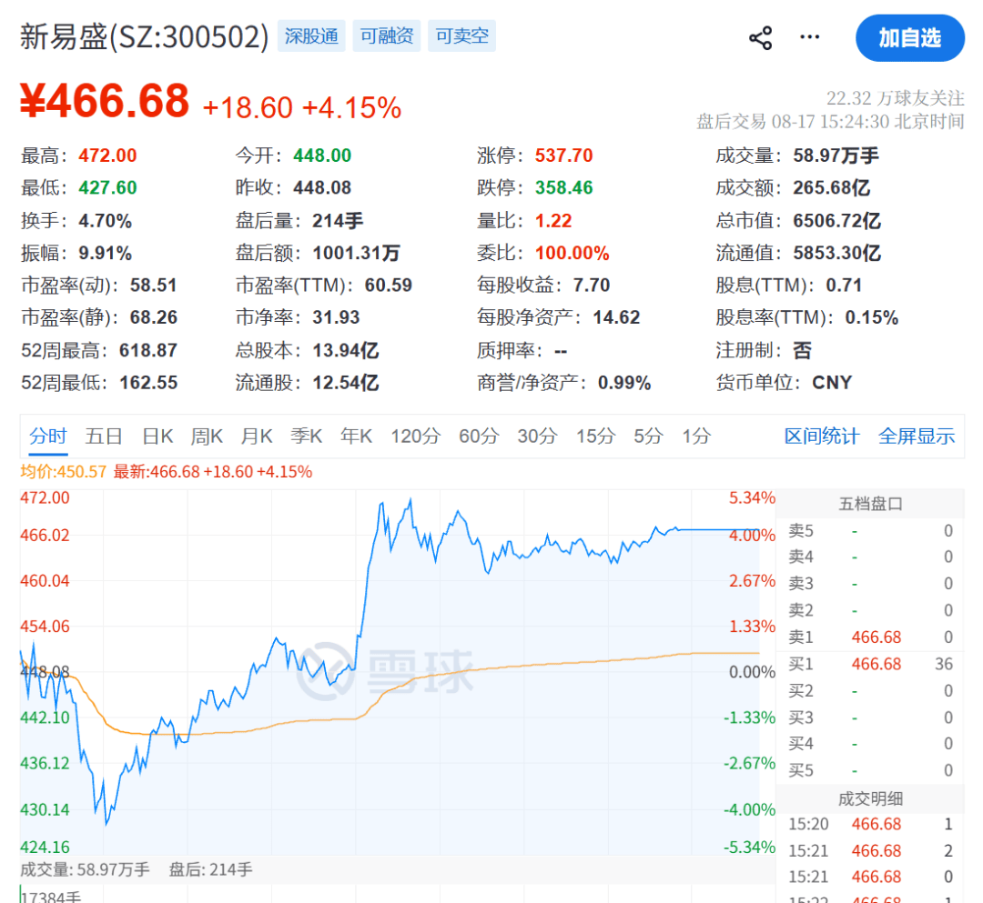Click the 商誉/净资产 value 0.99%
The image size is (983, 903).
624,383
